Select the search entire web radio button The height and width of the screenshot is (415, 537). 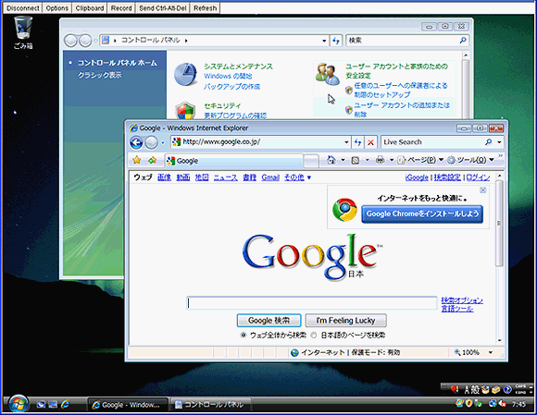coord(244,335)
